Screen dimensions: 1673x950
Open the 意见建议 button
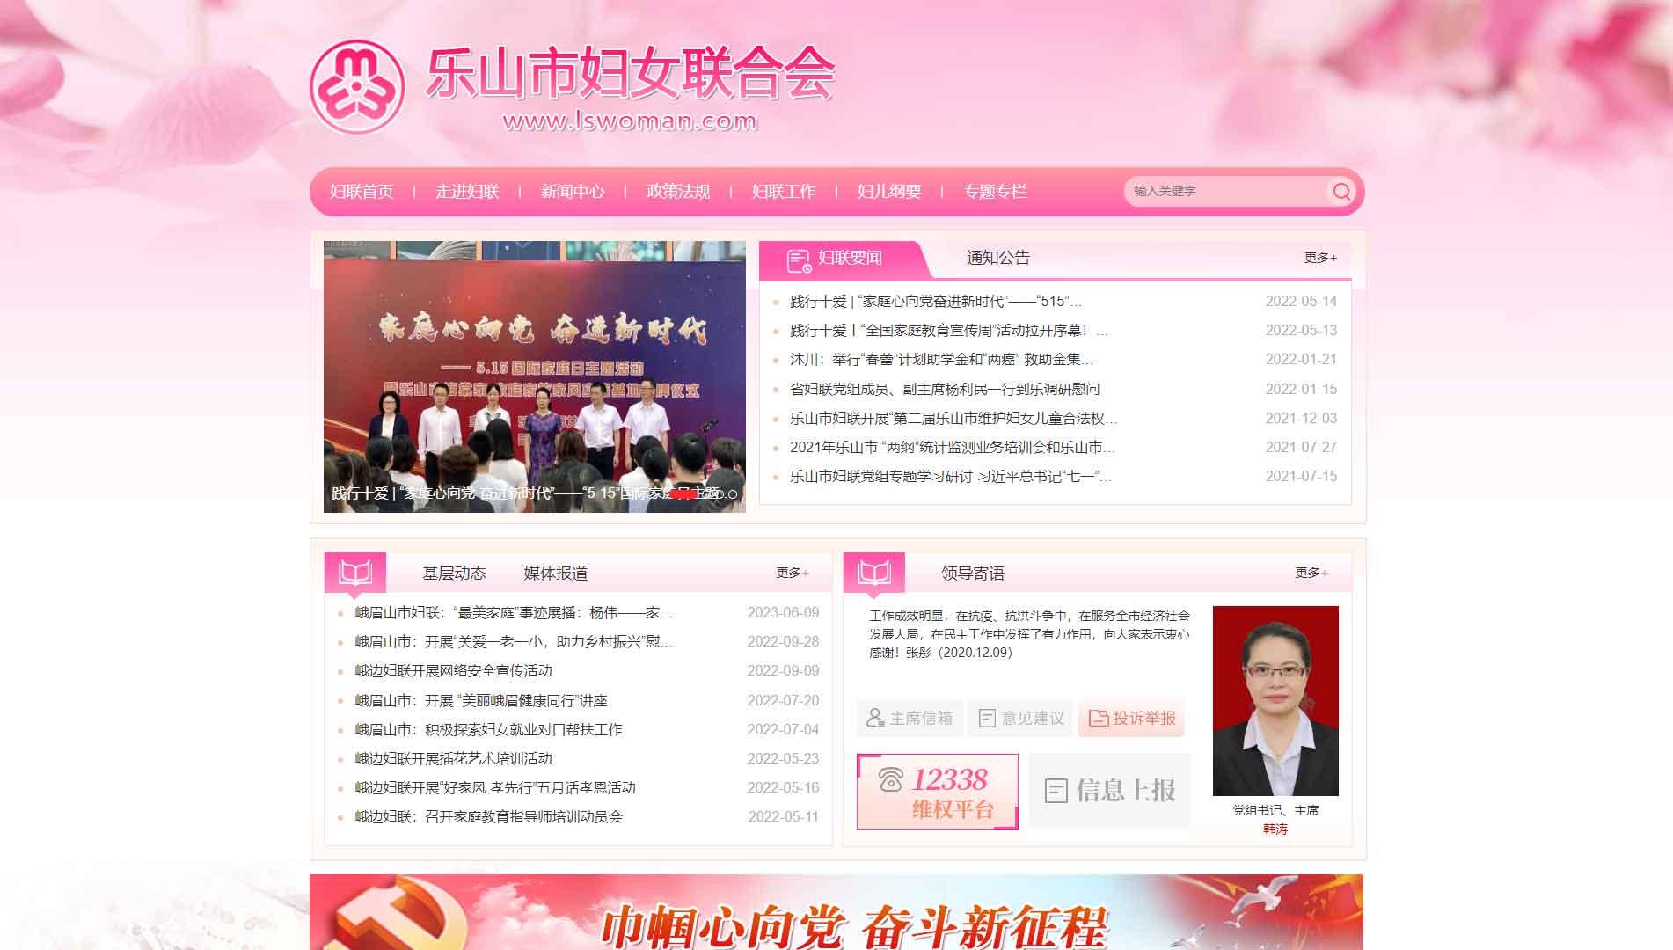point(1021,719)
